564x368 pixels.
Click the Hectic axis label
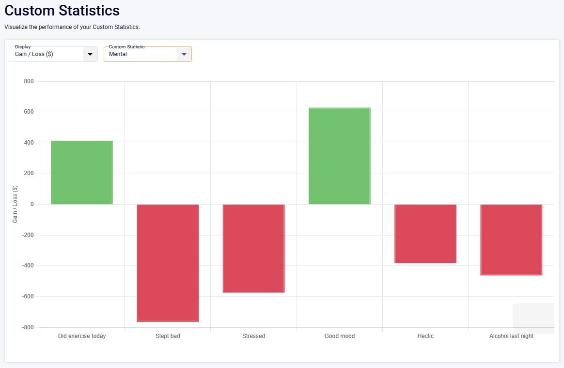click(425, 336)
